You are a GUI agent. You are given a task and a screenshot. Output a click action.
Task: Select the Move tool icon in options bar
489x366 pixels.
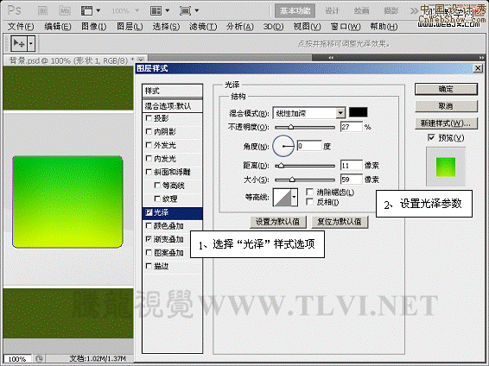[x=19, y=44]
